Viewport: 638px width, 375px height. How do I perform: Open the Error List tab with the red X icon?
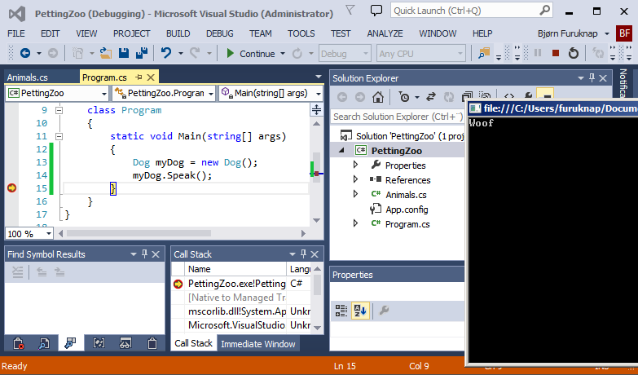click(18, 343)
